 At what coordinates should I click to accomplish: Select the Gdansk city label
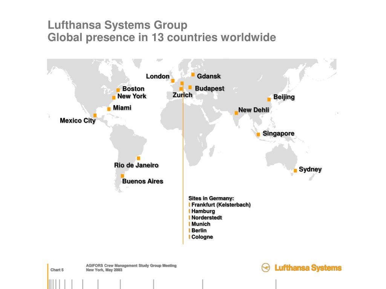tap(209, 76)
